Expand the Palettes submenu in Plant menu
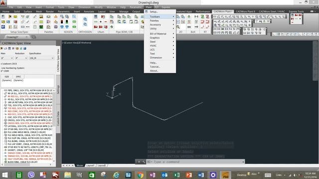The image size is (319, 179). pos(160,21)
